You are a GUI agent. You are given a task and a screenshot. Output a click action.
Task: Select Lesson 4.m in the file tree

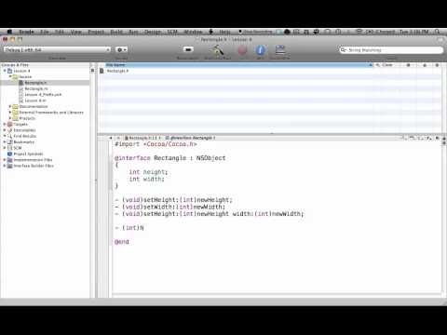[35, 100]
